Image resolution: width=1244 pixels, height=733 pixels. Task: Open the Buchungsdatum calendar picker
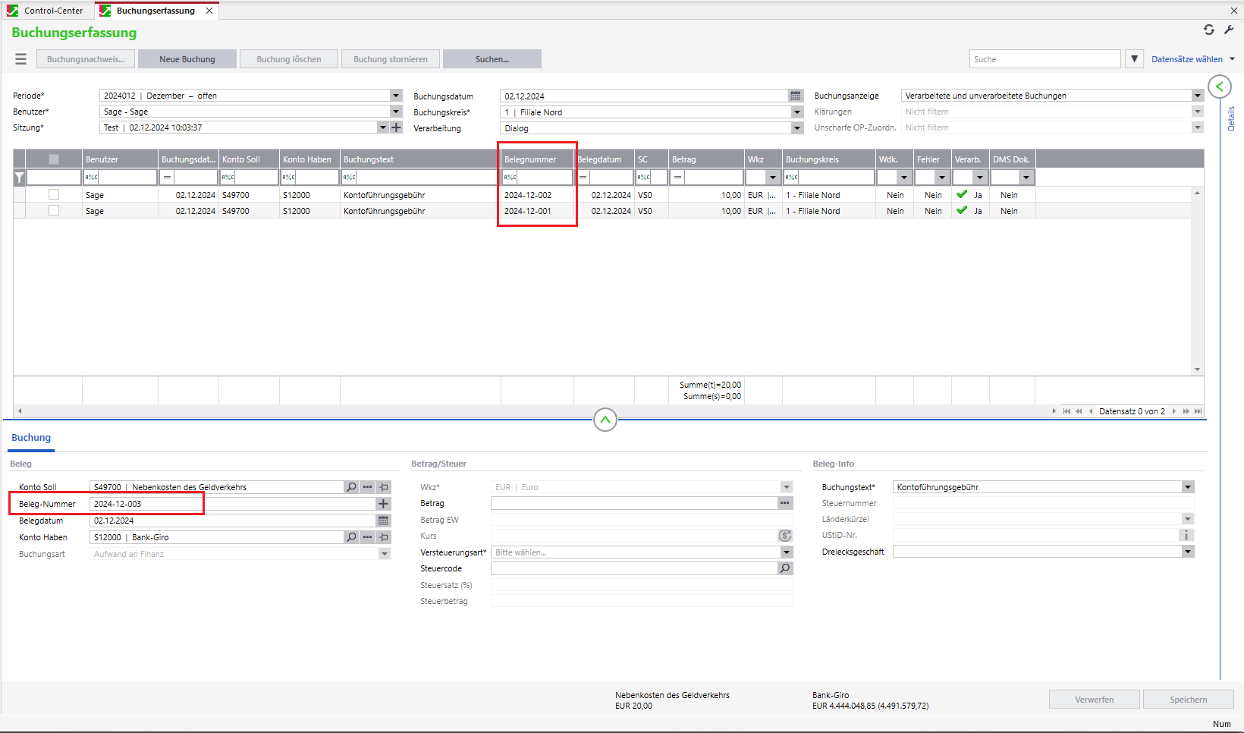click(795, 96)
